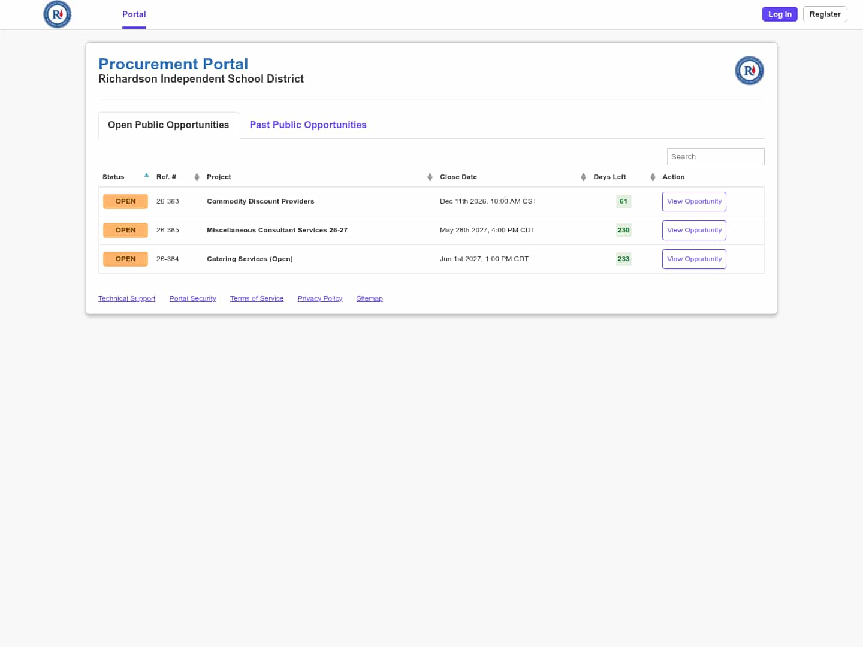
Task: View the Catering Services (Open) opportunity
Action: (694, 259)
